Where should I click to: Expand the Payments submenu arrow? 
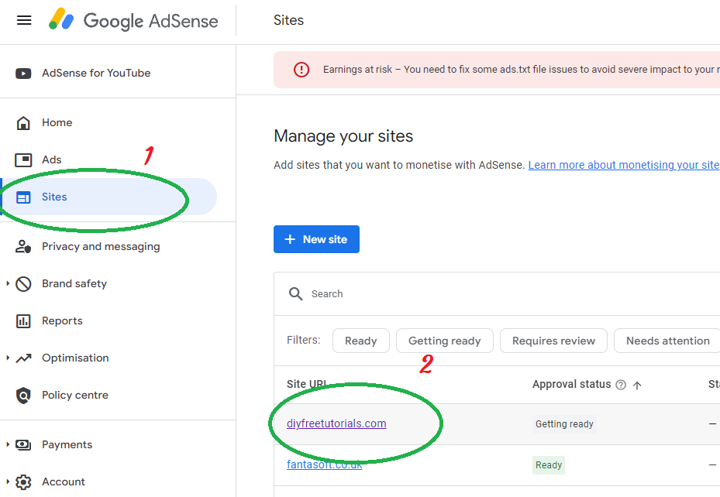8,444
